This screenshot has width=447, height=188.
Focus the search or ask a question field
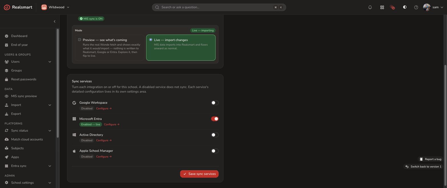(219, 7)
